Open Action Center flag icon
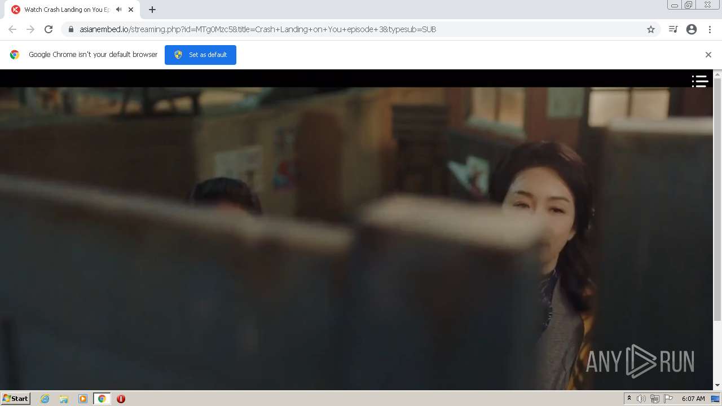Screen dimensions: 722x406 [x=668, y=399]
